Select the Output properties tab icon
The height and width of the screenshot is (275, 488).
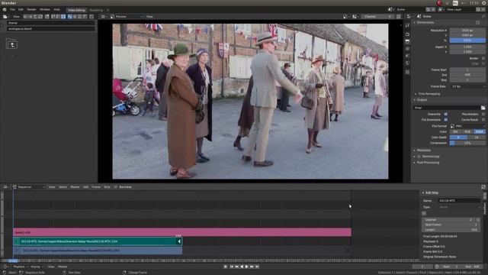click(408, 41)
